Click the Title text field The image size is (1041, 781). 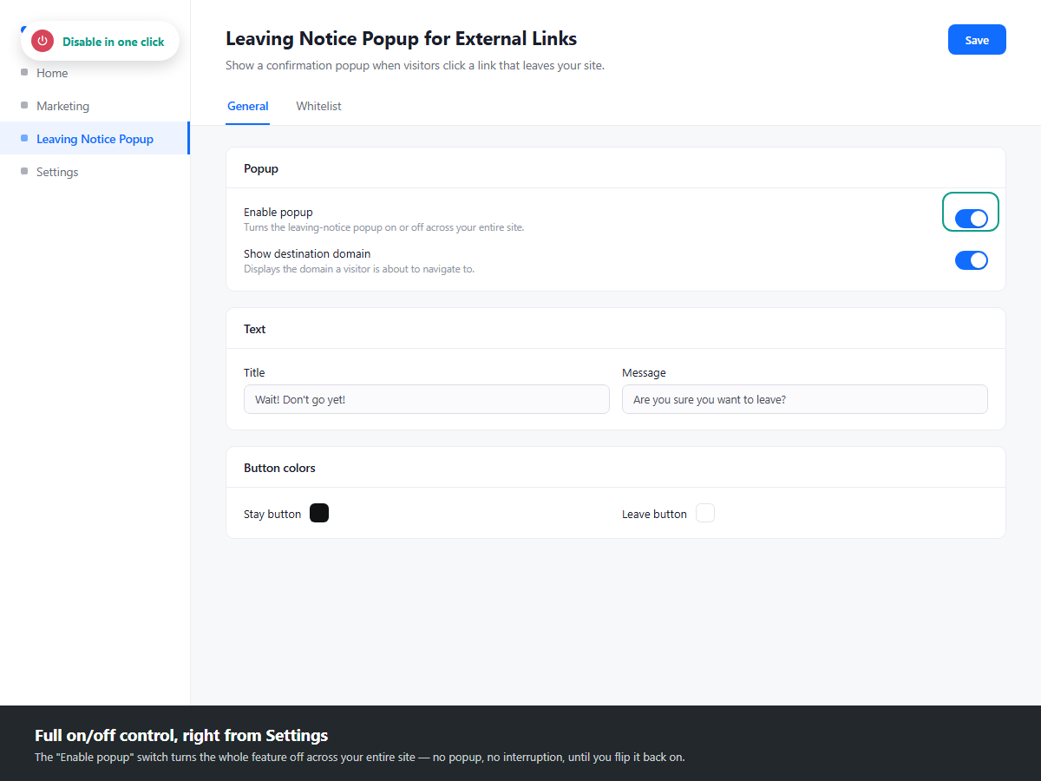click(x=427, y=399)
